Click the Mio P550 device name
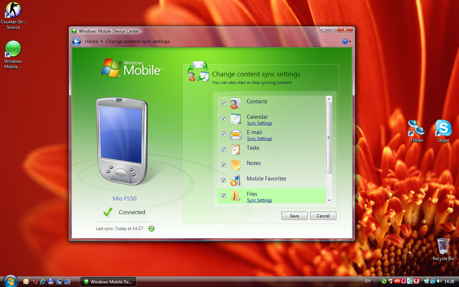The image size is (459, 287). click(x=125, y=198)
